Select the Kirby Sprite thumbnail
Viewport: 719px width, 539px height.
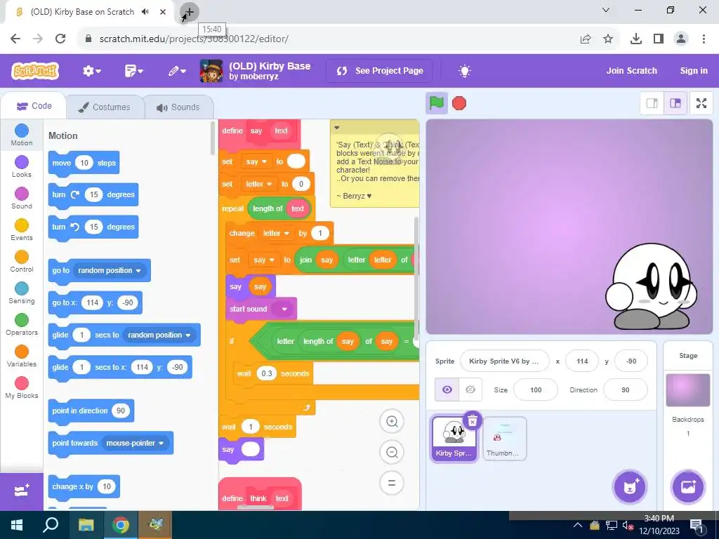point(454,439)
